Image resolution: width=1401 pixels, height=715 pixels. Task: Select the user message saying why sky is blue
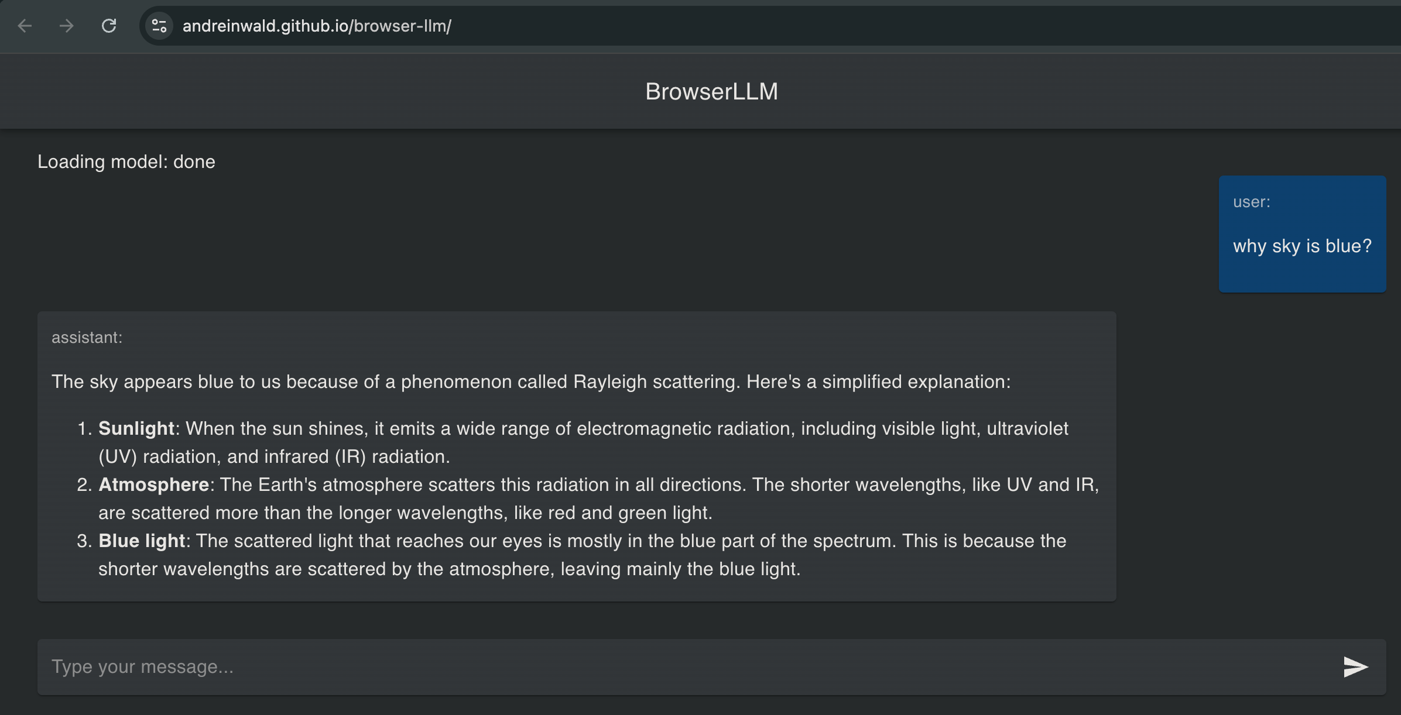pyautogui.click(x=1301, y=246)
